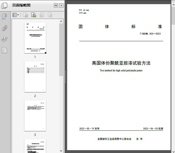Click the Page Thumbnails panel icon
175x153 pixels.
pos(5,5)
